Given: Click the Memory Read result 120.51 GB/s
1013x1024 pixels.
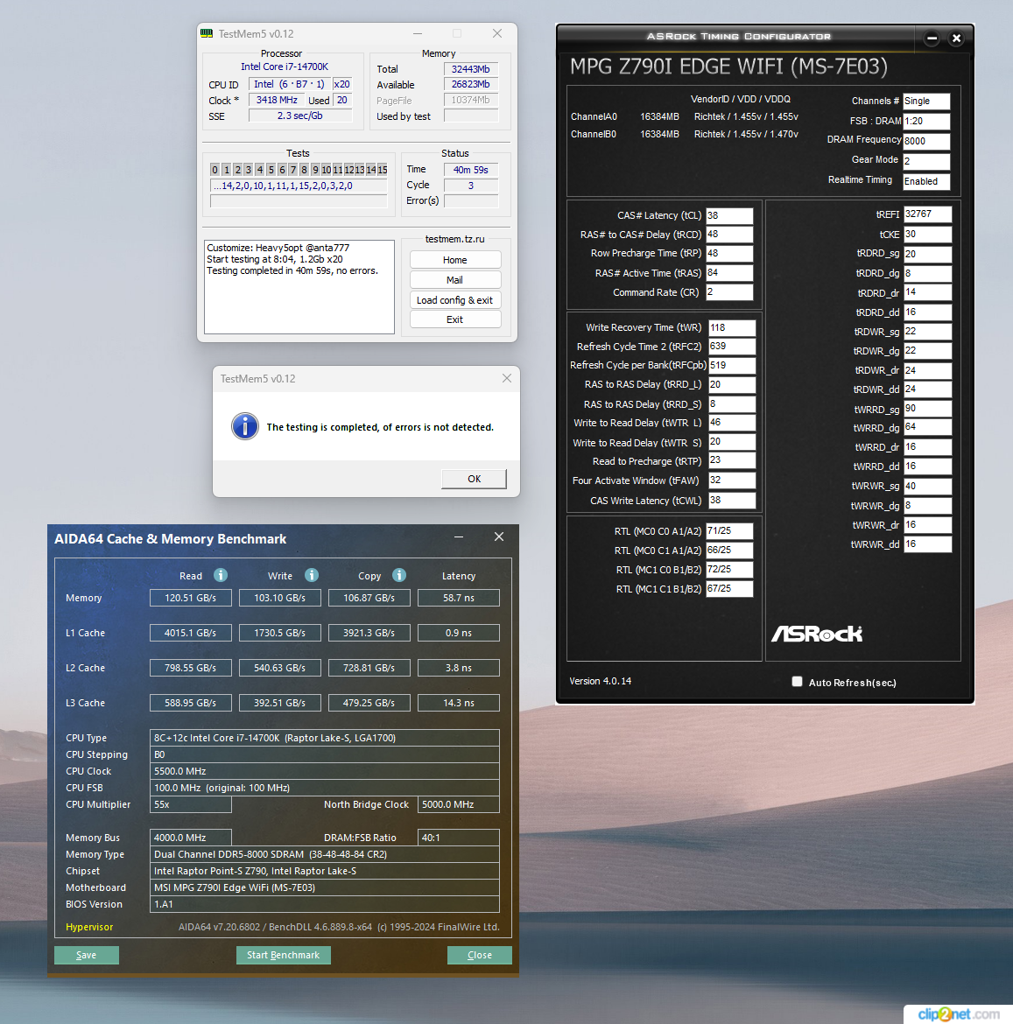Looking at the screenshot, I should pos(191,598).
